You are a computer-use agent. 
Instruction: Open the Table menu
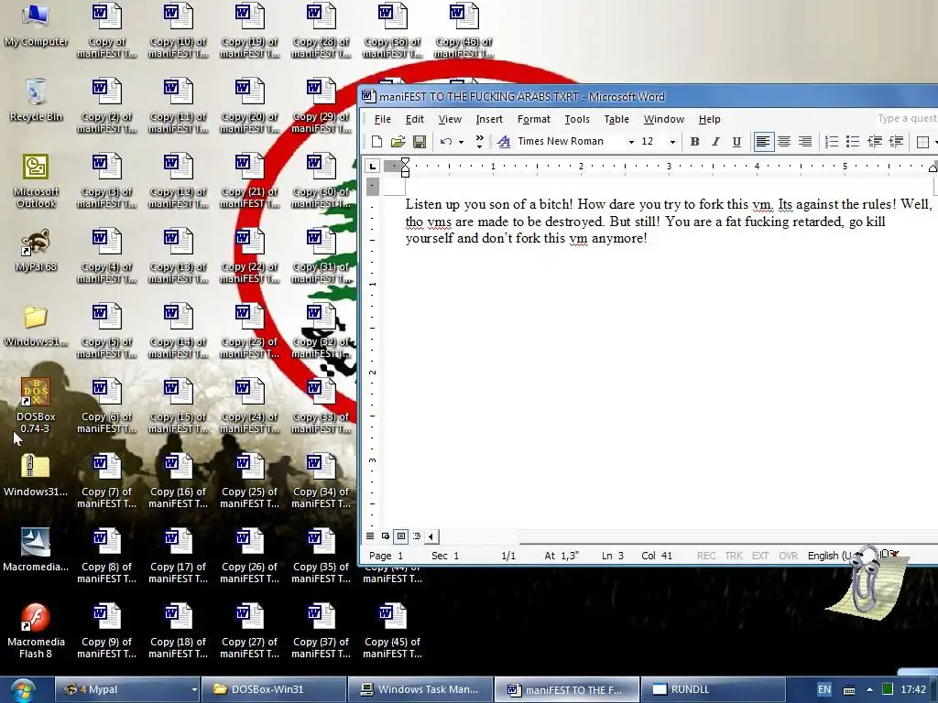point(616,119)
